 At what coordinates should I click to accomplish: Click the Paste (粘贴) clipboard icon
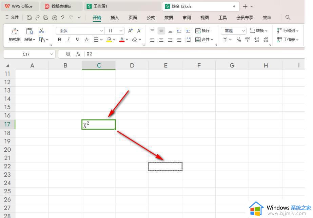[x=30, y=31]
